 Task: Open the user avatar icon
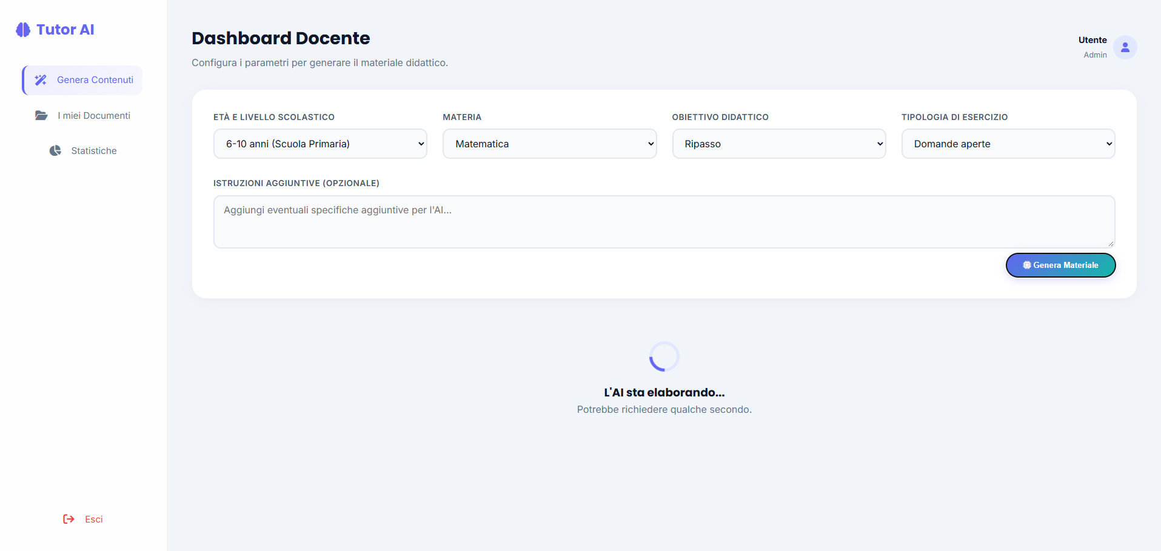[x=1125, y=47]
